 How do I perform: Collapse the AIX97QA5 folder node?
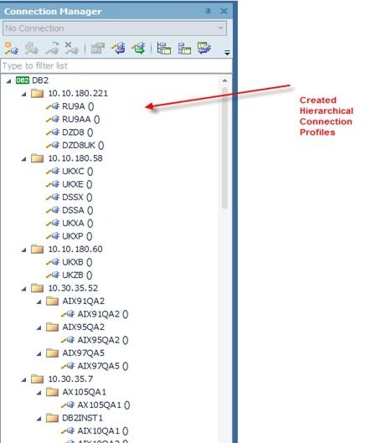(39, 353)
